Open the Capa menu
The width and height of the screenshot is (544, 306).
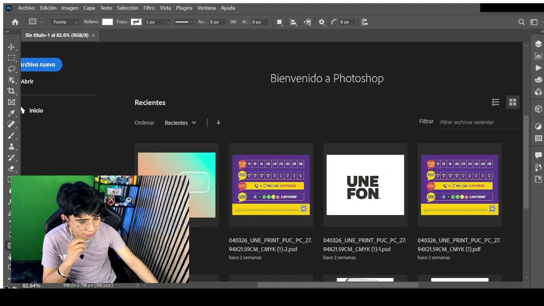[x=89, y=8]
